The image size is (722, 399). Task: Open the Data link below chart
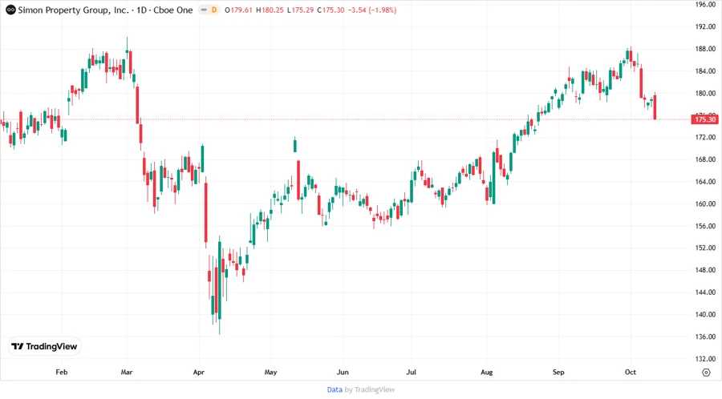(335, 389)
